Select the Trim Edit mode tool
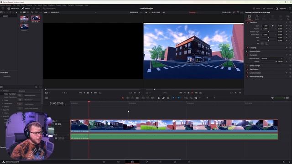The image size is (292, 164). pos(128,98)
